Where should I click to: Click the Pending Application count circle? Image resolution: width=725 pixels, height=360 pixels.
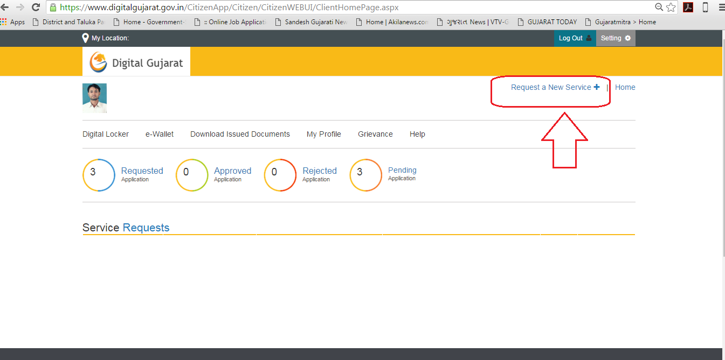point(366,175)
